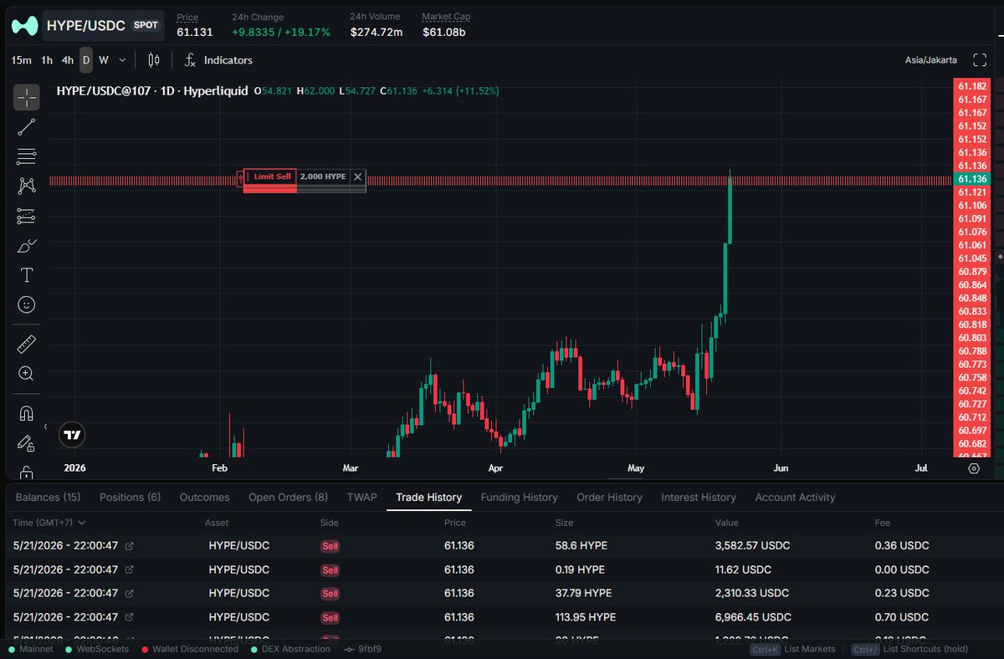Viewport: 1004px width, 659px height.
Task: Select the long/short position forecasting tool
Action: 26,216
